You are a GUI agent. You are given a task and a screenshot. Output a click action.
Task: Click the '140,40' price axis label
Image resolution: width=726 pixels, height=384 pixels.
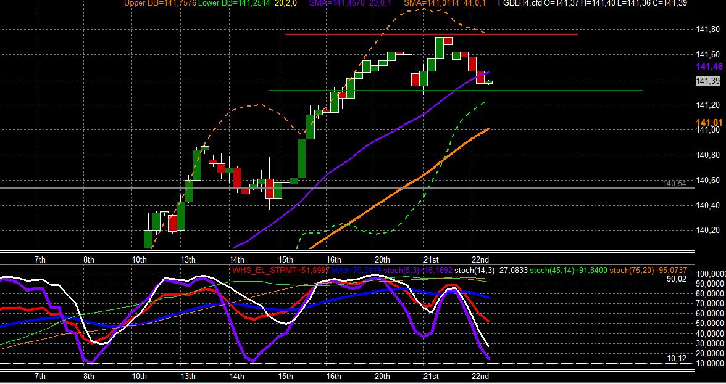click(708, 205)
